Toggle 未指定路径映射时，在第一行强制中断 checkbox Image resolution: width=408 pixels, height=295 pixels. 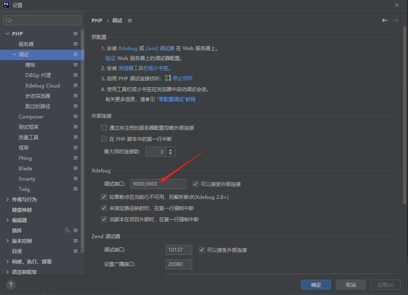(104, 208)
